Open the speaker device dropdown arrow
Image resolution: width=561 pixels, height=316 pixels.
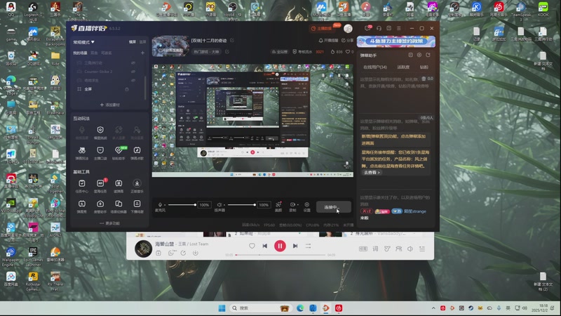[224, 205]
